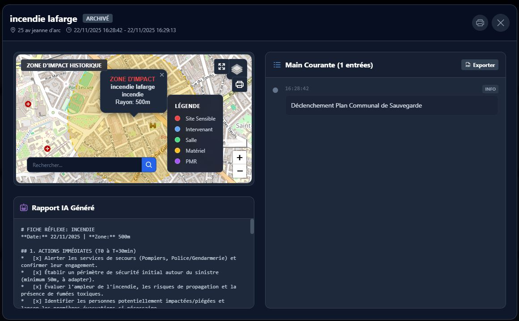Viewport: 519px width, 321px height.
Task: Click the map print button
Action: (239, 84)
